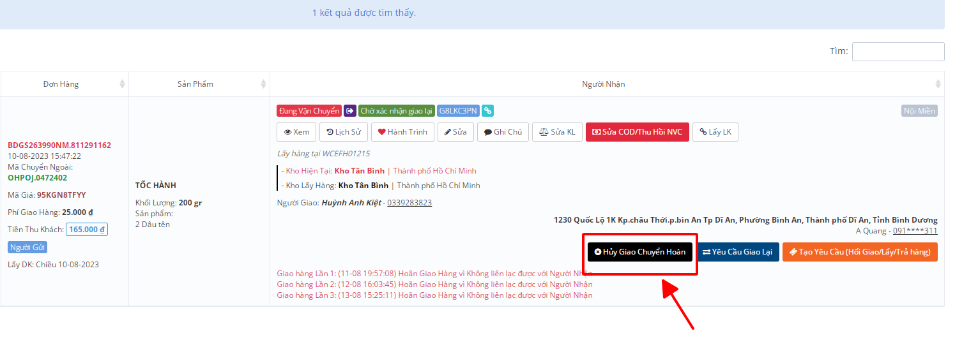Open Hành Trình journey button

(x=402, y=132)
